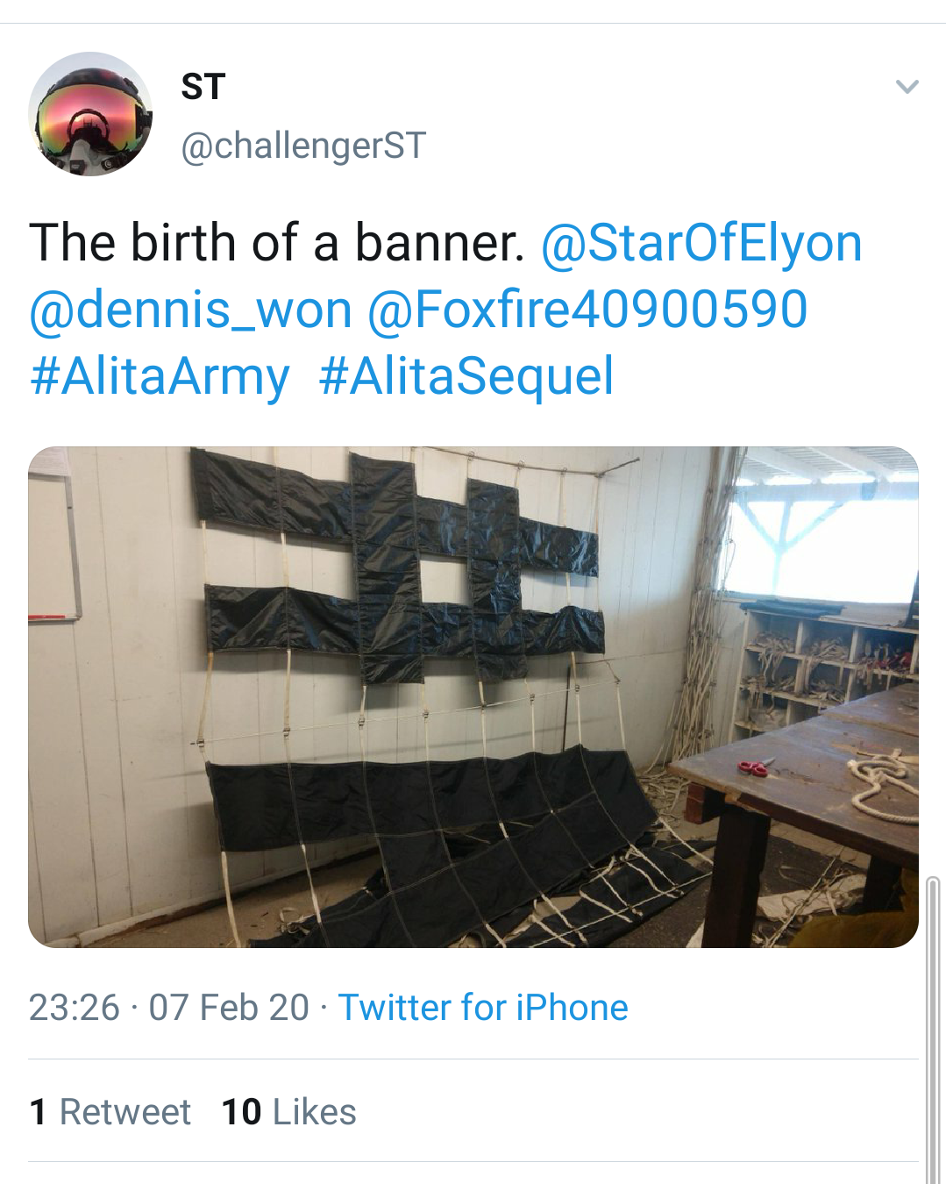Open the ST profile avatar picture

(90, 114)
